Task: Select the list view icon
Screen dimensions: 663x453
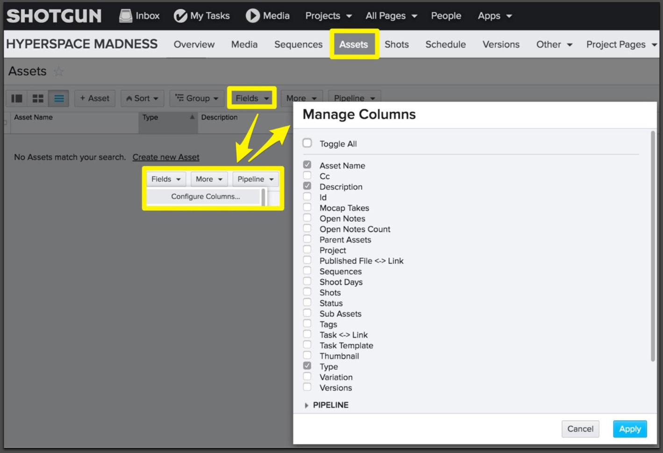Action: click(x=58, y=98)
